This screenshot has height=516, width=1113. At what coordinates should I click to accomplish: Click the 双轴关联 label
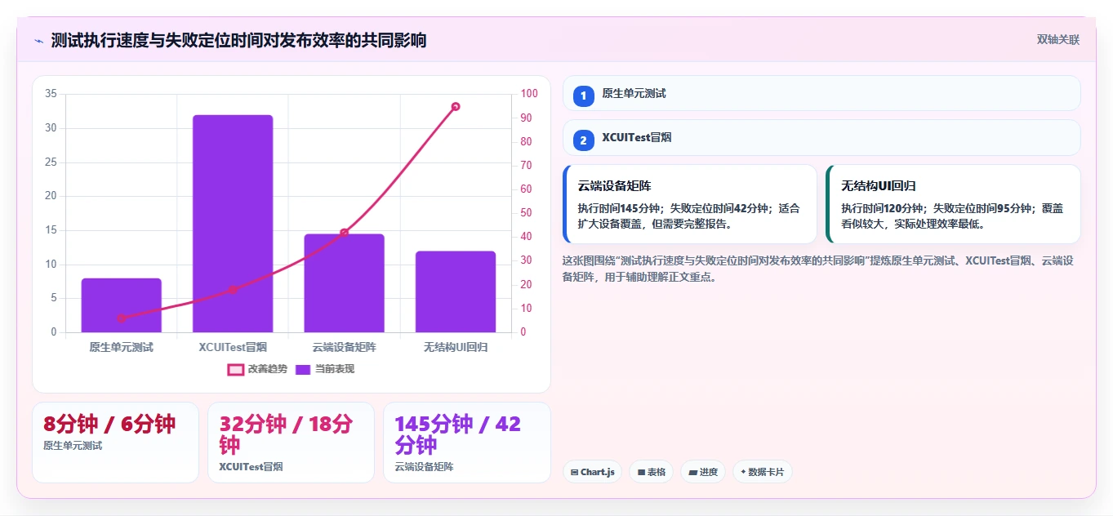tap(1057, 40)
